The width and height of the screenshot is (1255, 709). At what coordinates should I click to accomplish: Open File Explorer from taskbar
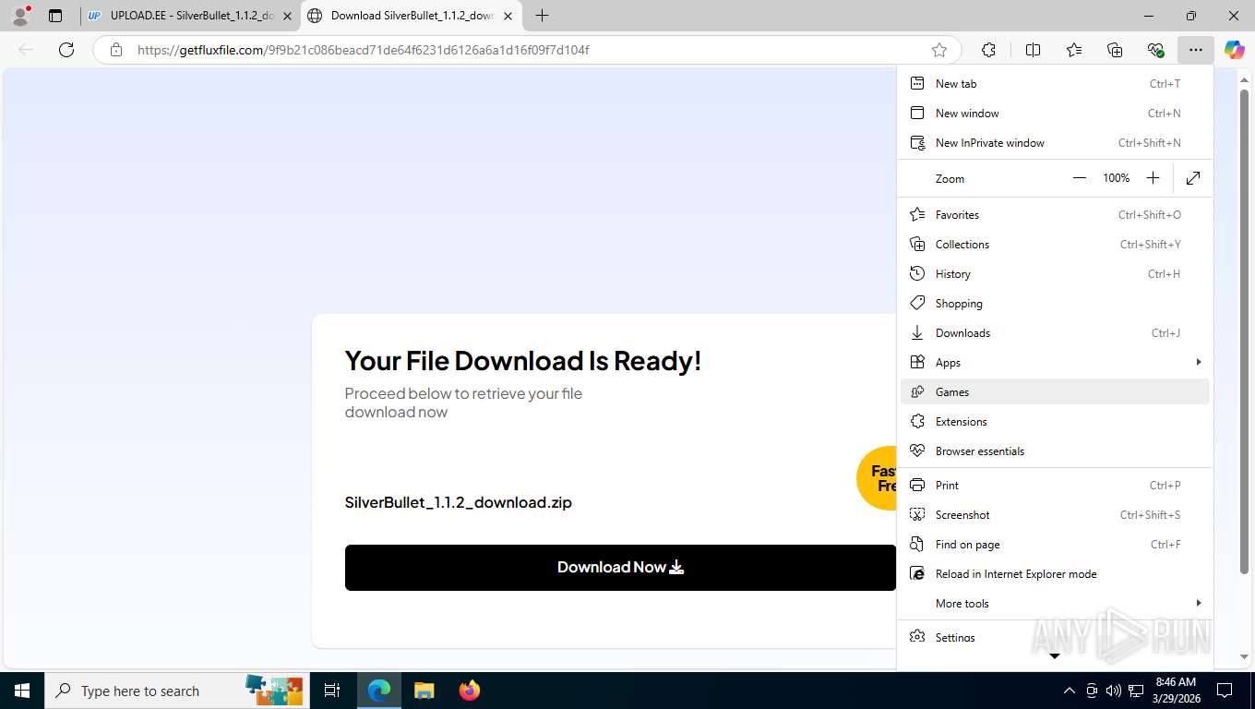[424, 691]
